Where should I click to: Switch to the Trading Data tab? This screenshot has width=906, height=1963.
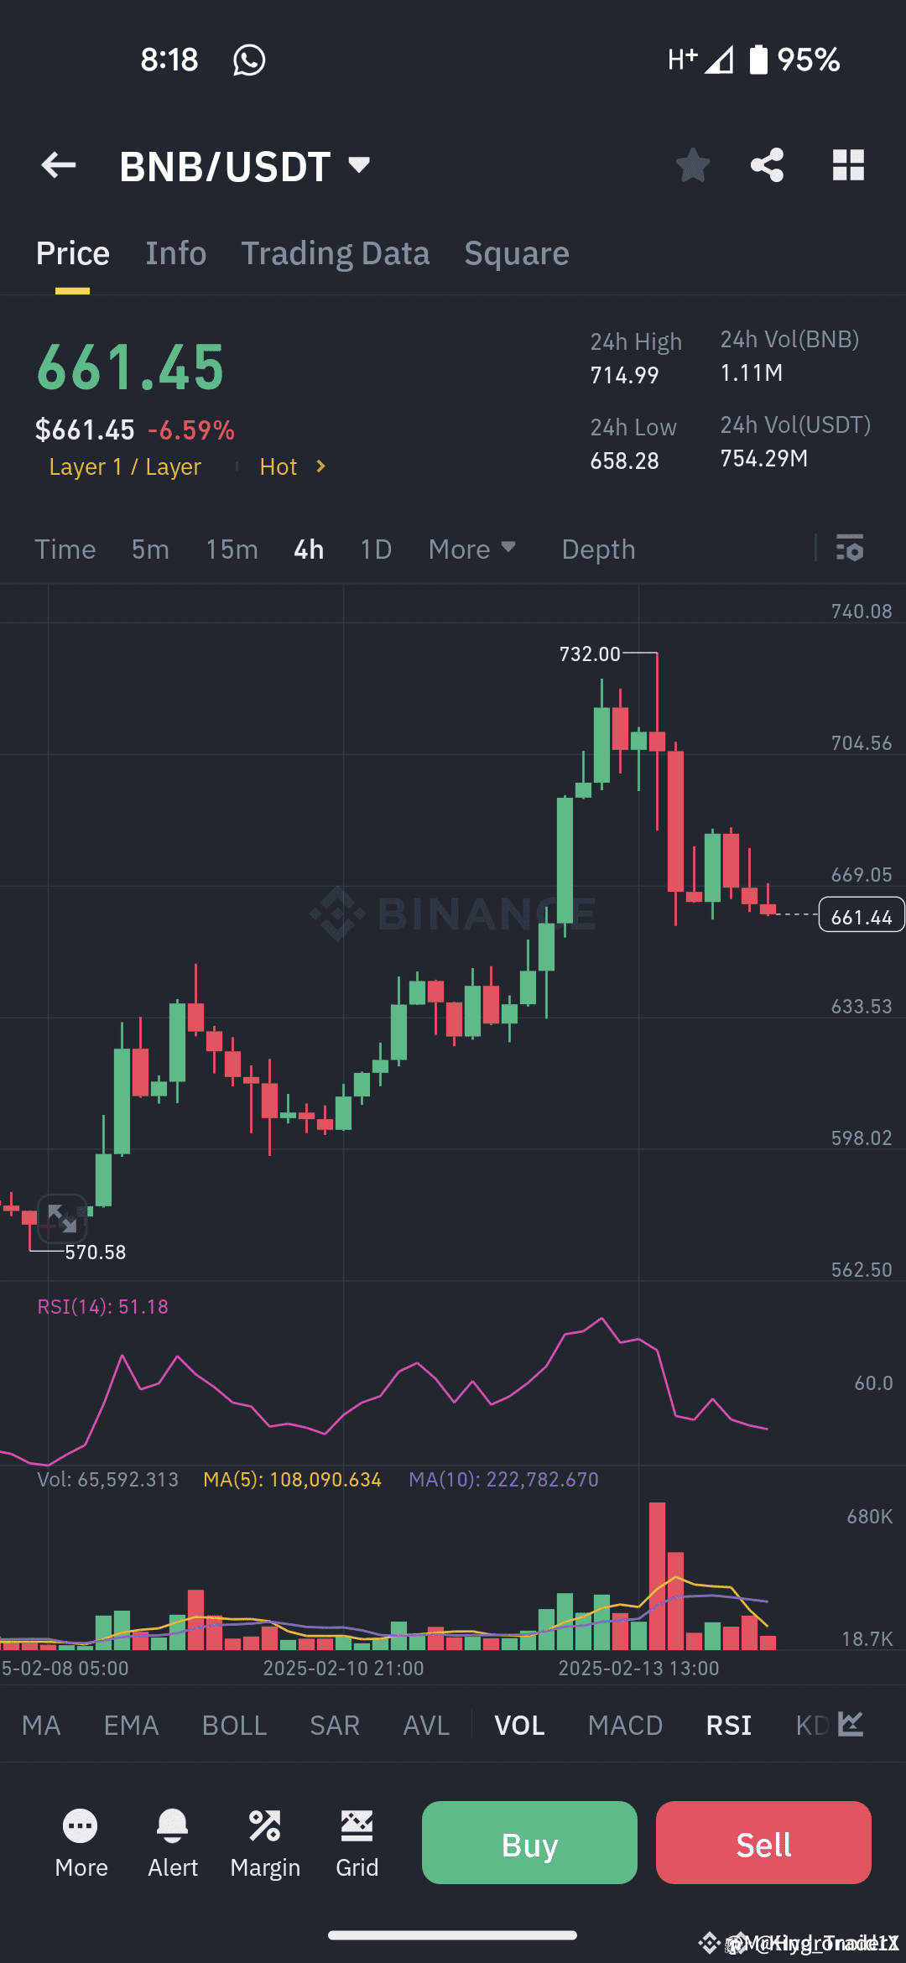click(x=335, y=253)
